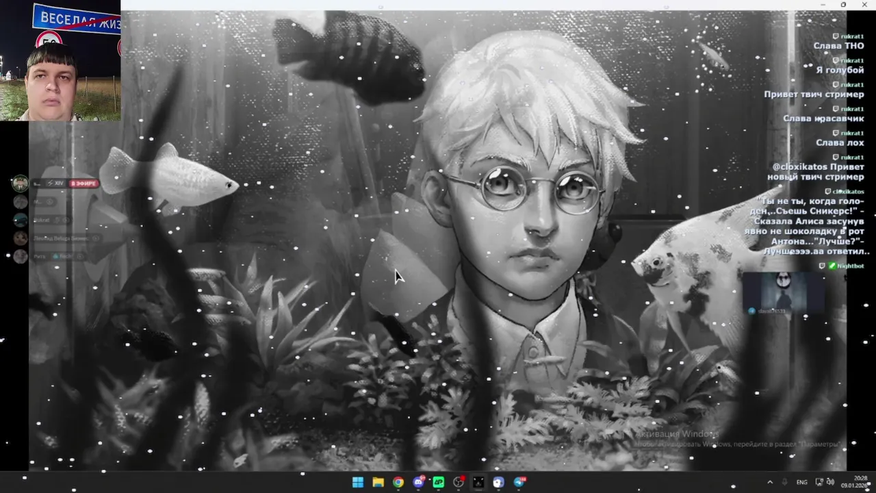This screenshot has height=493, width=876.
Task: Select the Snickers quote chat message
Action: click(x=808, y=227)
